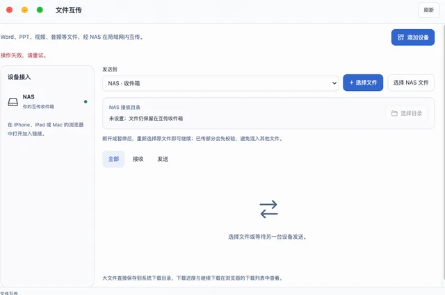Image resolution: width=445 pixels, height=295 pixels.
Task: Switch to the 全部 tab
Action: point(113,159)
